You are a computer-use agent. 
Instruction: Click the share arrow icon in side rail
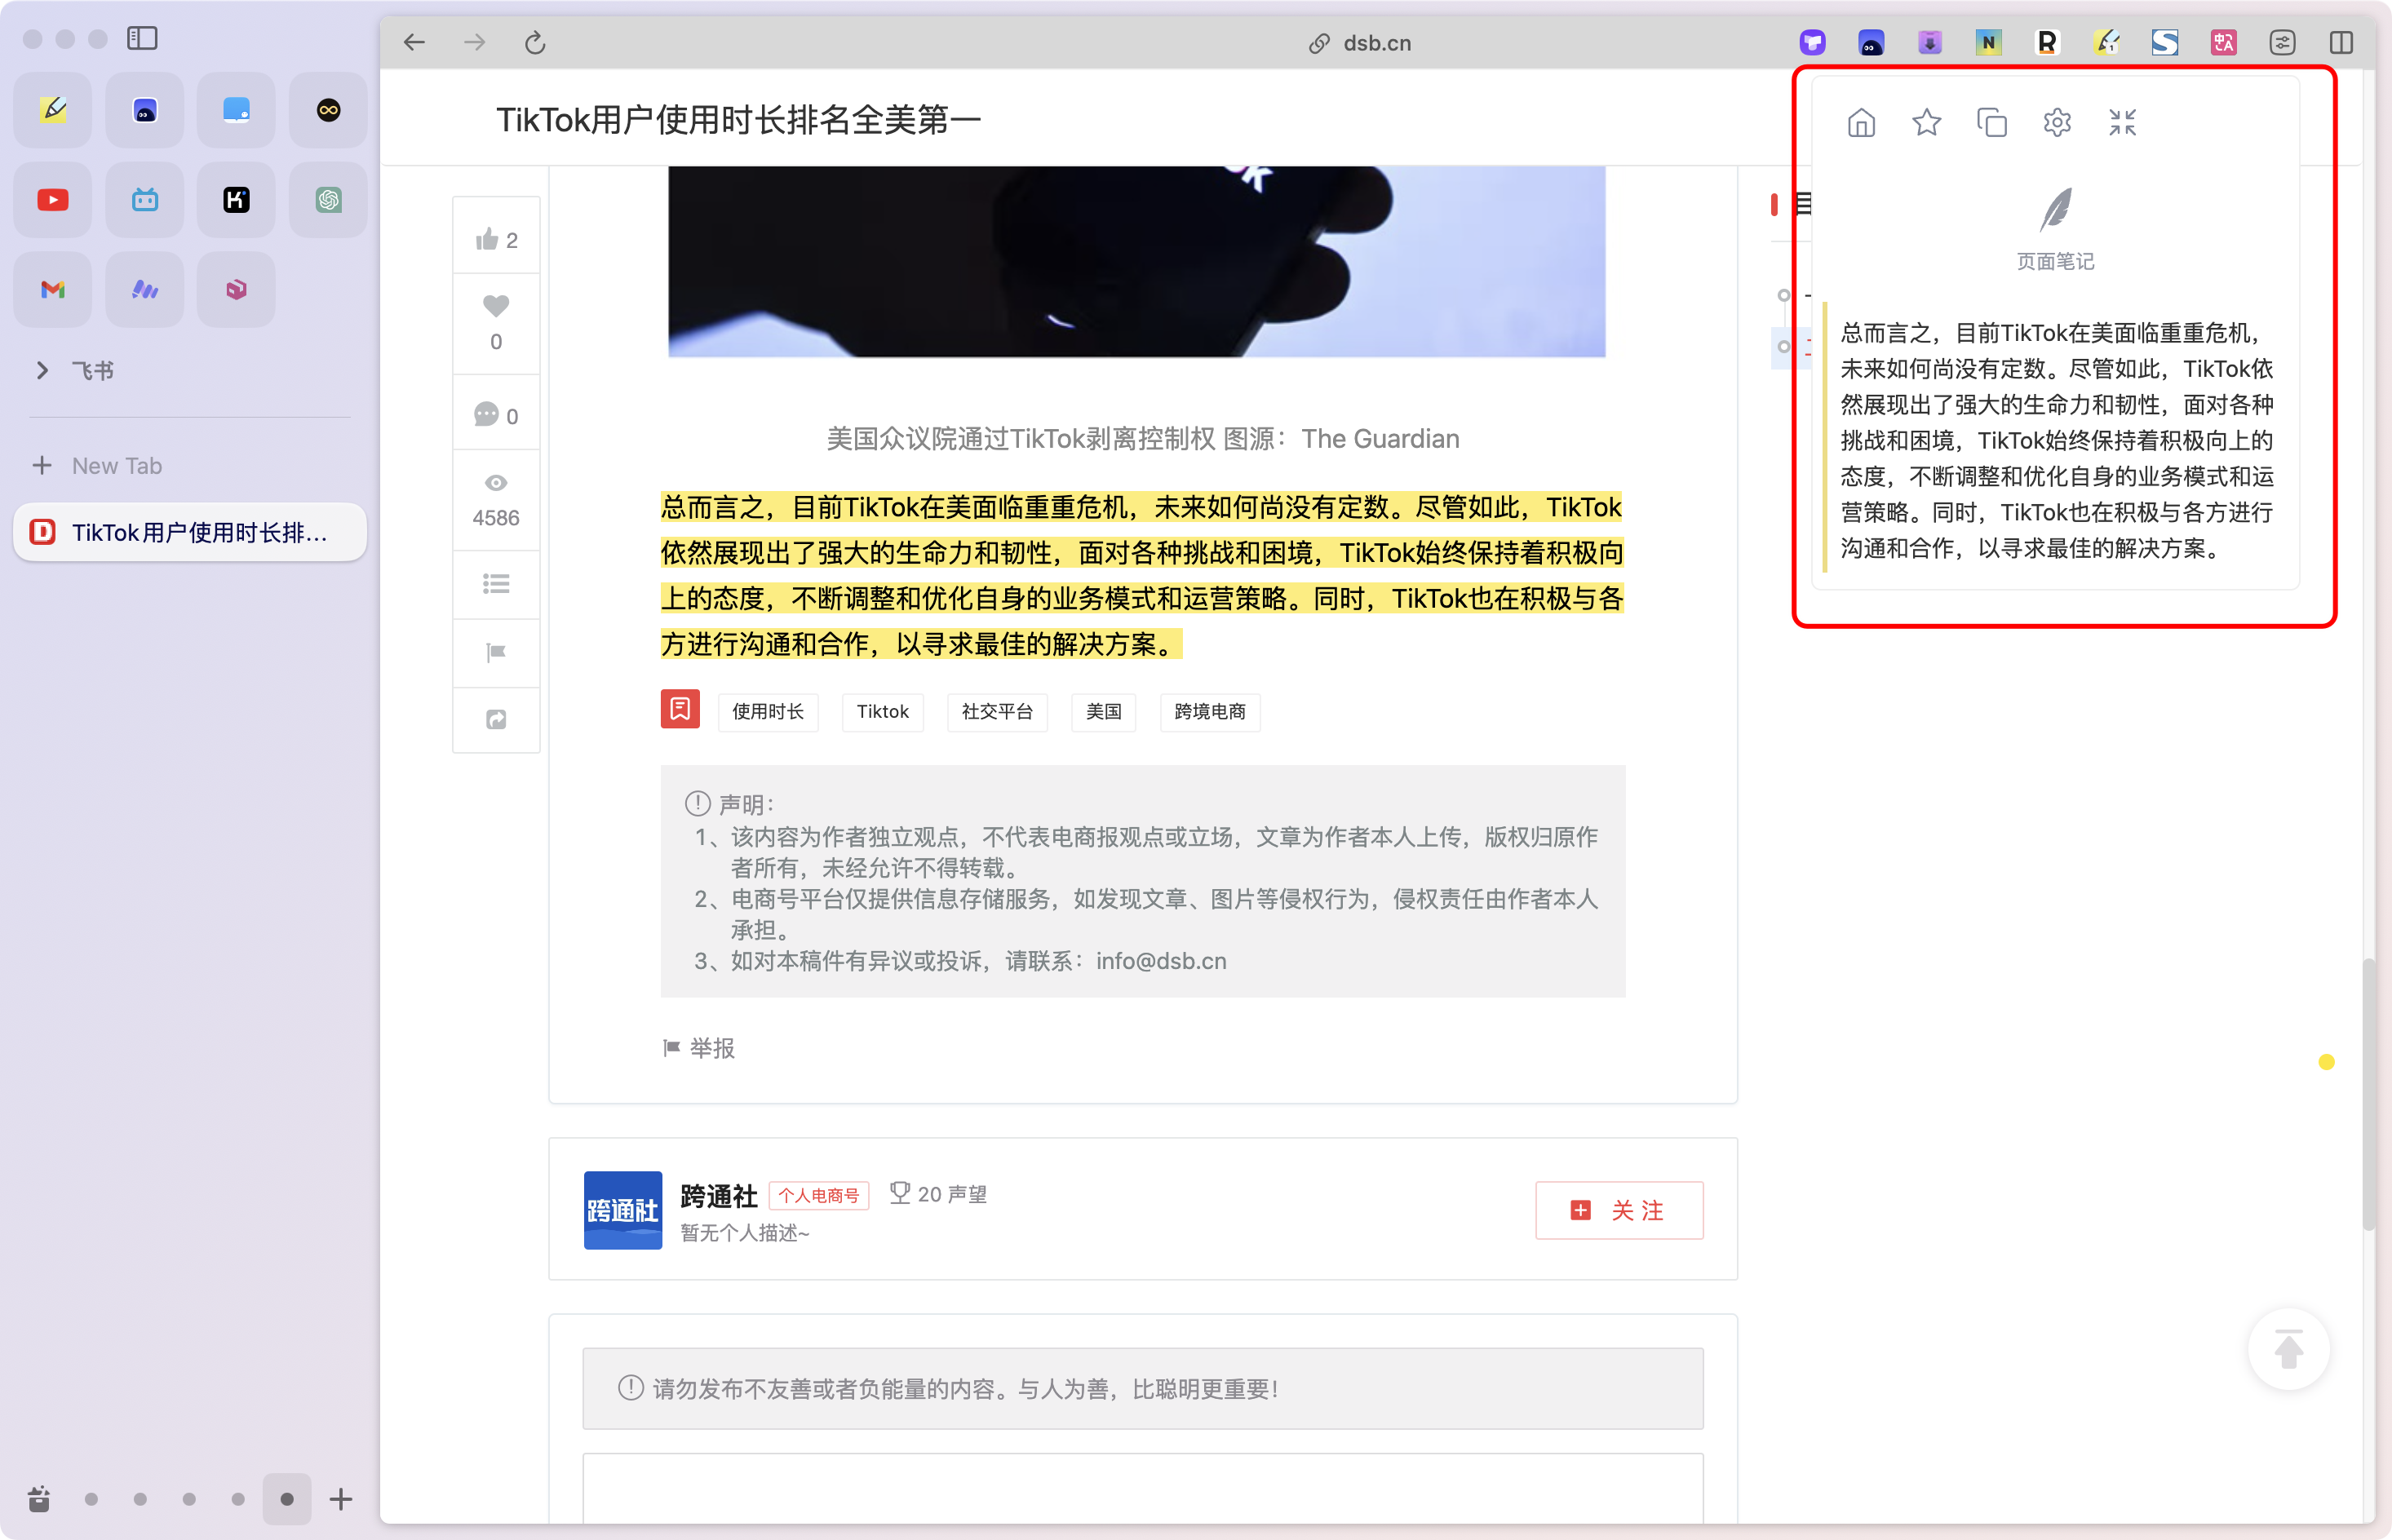click(x=496, y=720)
